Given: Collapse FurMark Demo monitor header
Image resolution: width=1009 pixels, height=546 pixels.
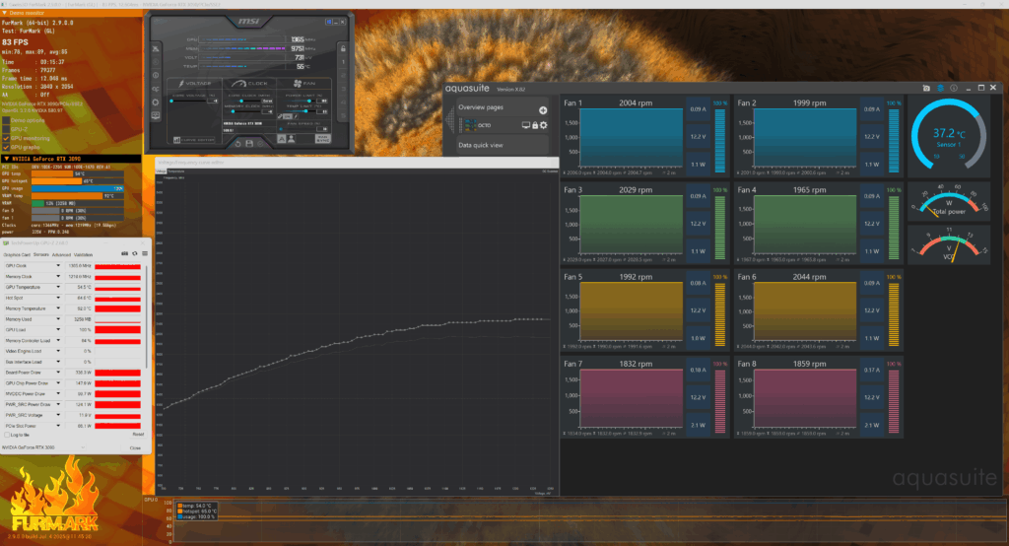Looking at the screenshot, I should [x=5, y=13].
